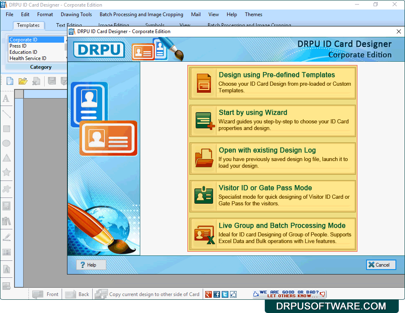Open the Themes menu
This screenshot has height=313, width=405.
(253, 14)
